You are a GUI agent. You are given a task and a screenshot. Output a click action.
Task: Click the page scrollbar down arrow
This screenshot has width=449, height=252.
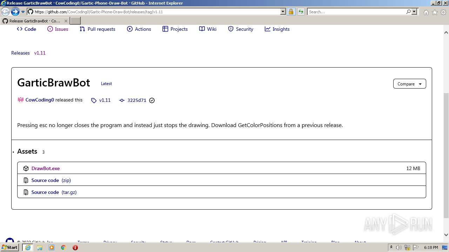pyautogui.click(x=446, y=235)
